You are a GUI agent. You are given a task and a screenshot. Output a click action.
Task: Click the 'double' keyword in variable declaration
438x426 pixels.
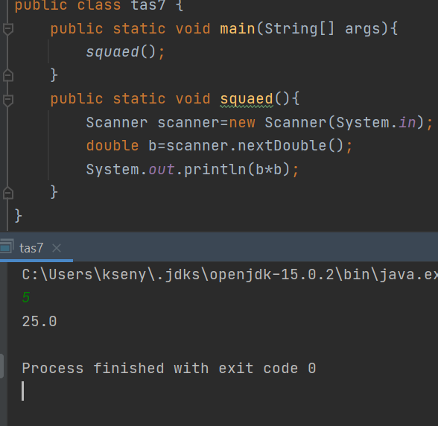coord(112,146)
